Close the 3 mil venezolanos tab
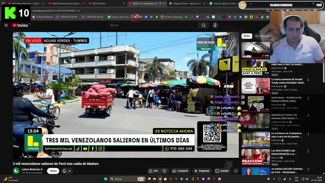 164,4
